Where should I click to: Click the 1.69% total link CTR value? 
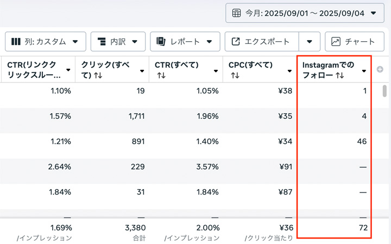[x=61, y=228]
